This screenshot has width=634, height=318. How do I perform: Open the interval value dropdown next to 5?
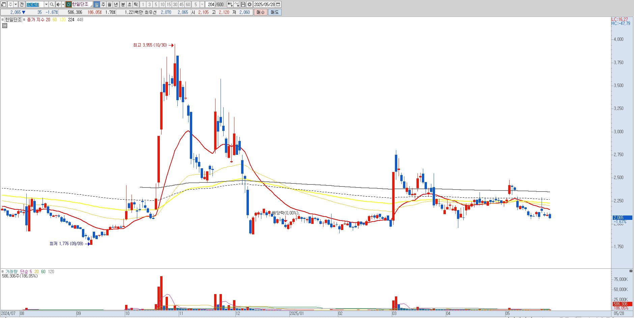point(202,4)
